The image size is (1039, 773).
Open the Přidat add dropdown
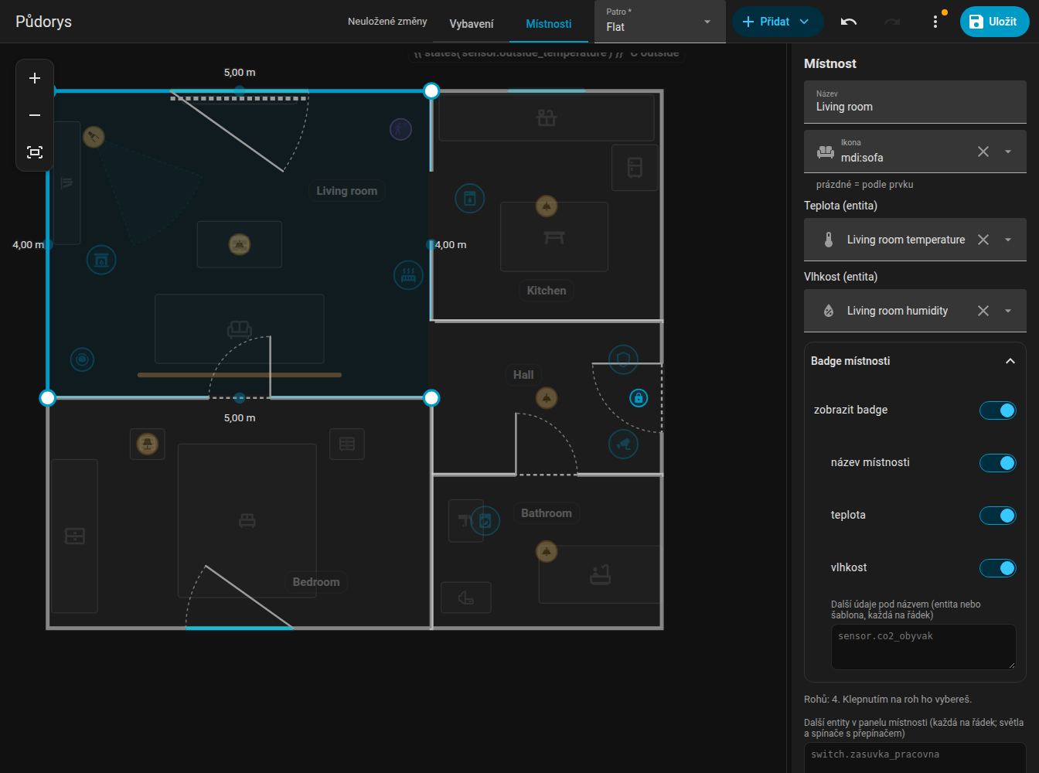point(778,22)
